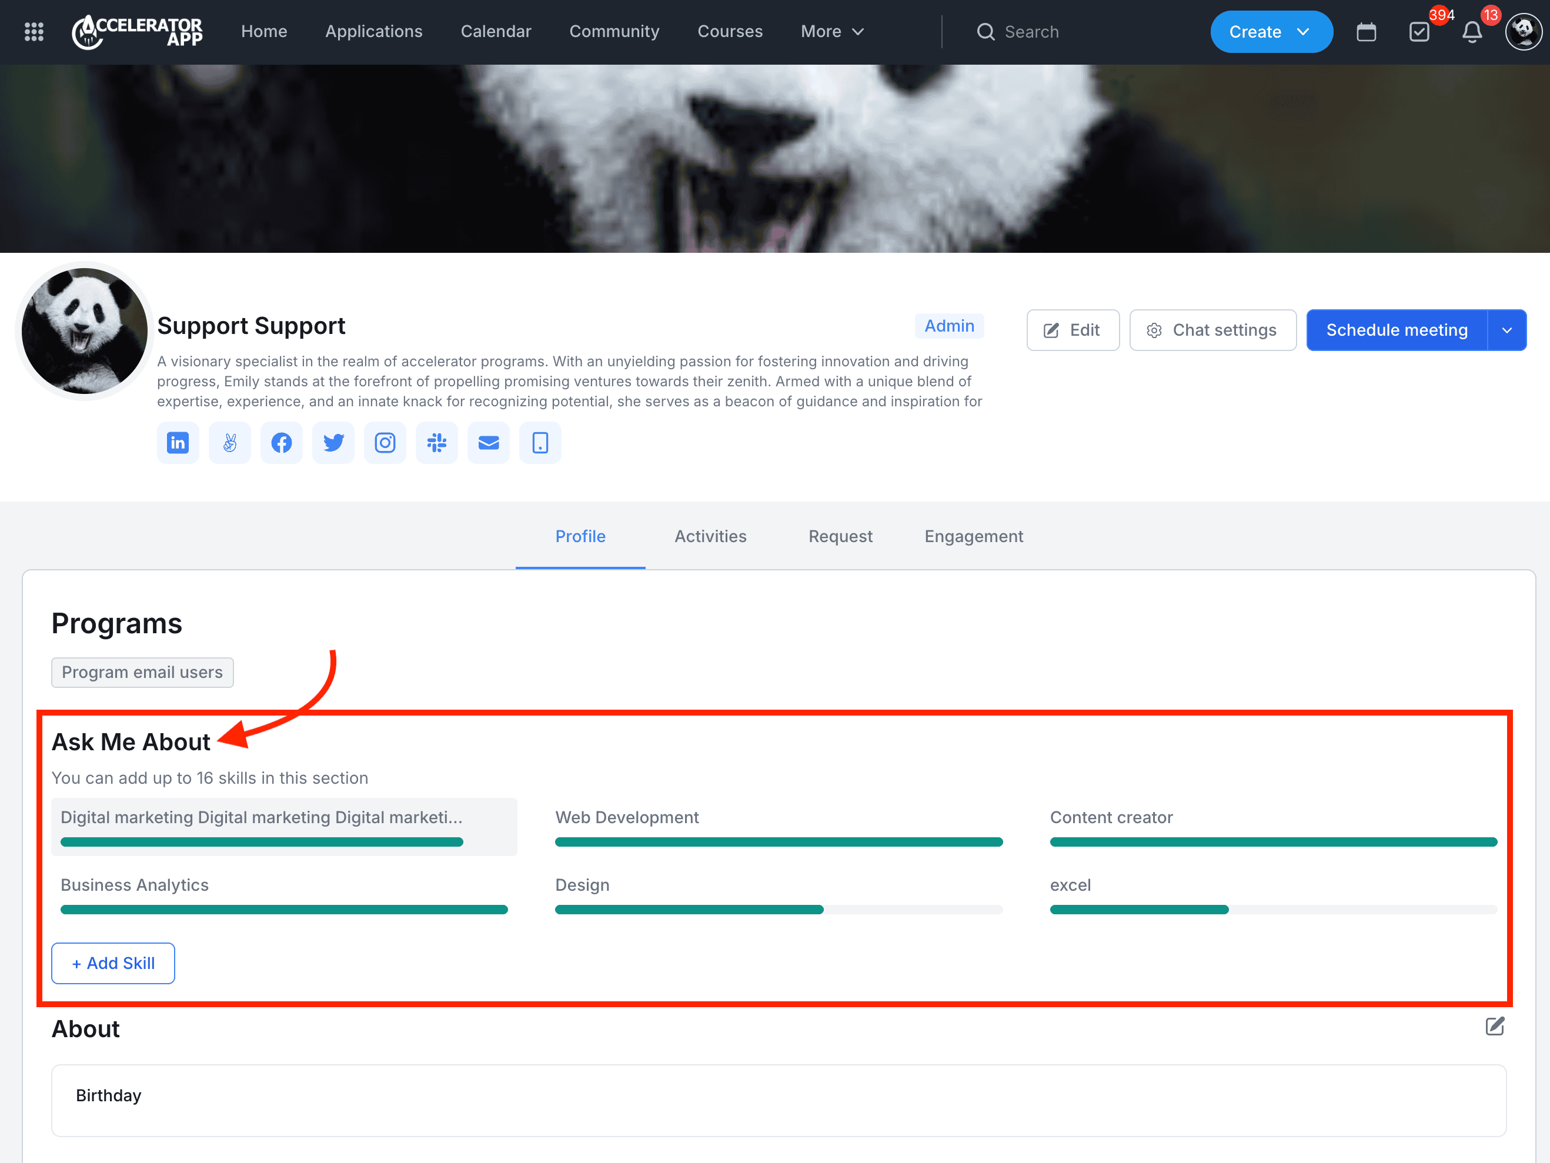Open the navbar calendar icon

pyautogui.click(x=1366, y=32)
